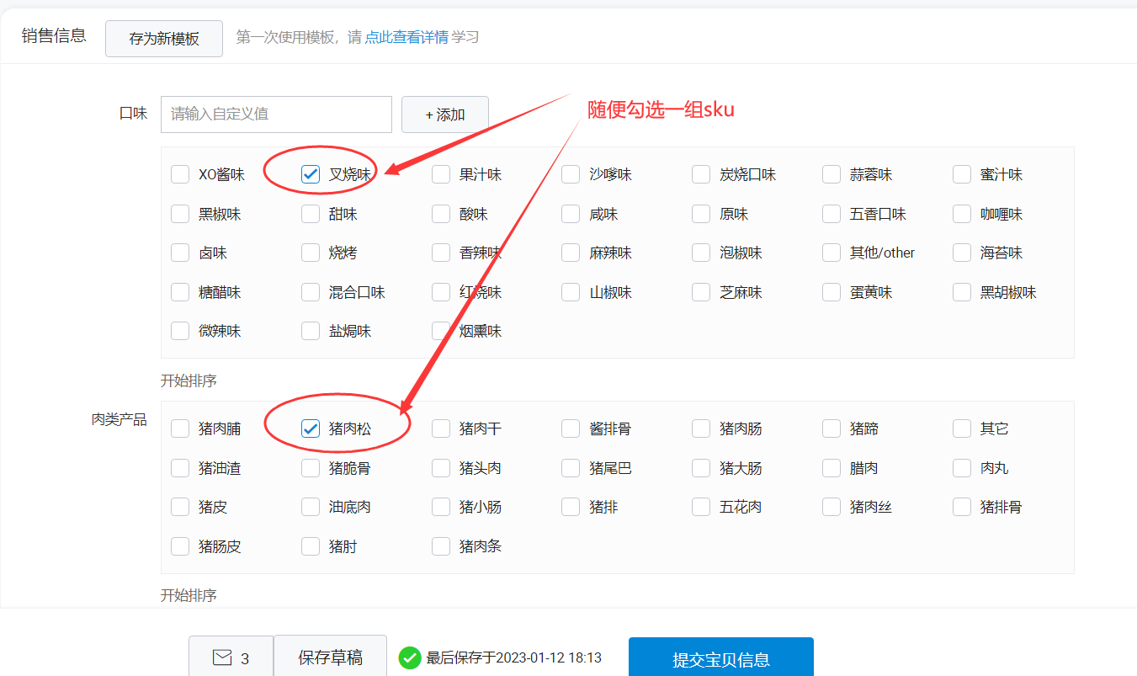This screenshot has height=676, width=1137.
Task: Check the 五花肉 product checkbox
Action: 701,507
